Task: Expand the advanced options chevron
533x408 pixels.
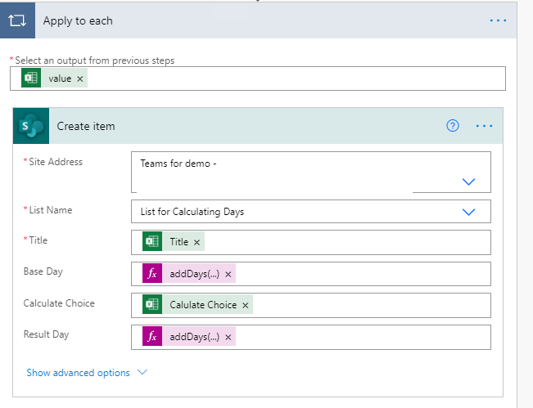Action: click(142, 372)
